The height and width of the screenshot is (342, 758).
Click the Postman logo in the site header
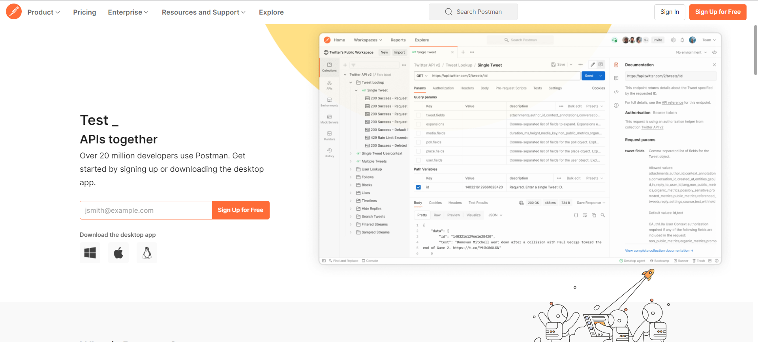pyautogui.click(x=14, y=12)
